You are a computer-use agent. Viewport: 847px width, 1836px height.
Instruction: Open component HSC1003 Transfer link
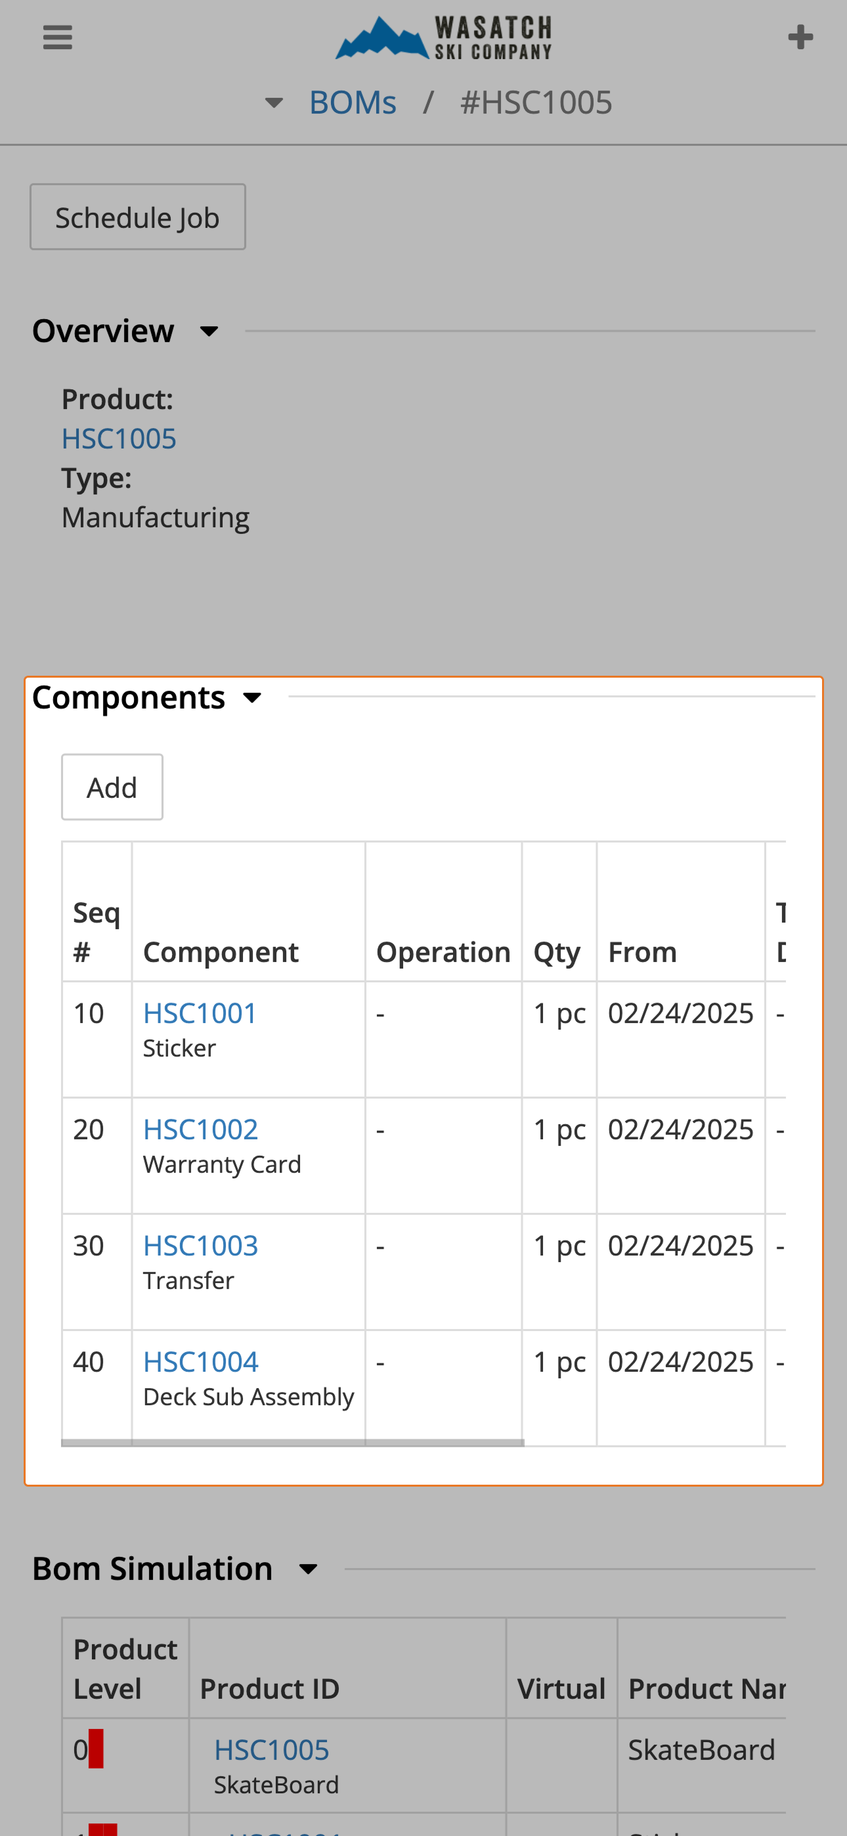tap(200, 1245)
